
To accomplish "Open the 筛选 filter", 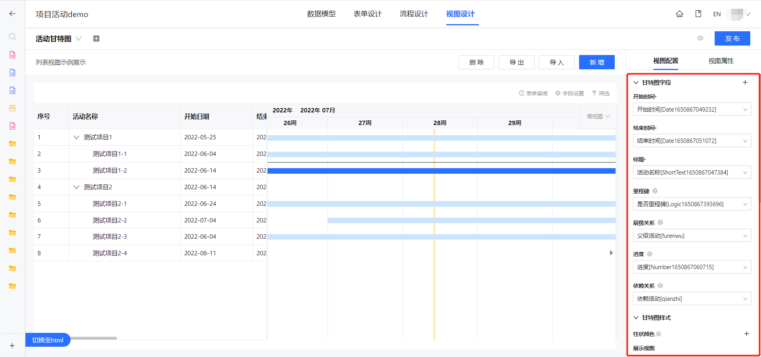I will tap(600, 93).
